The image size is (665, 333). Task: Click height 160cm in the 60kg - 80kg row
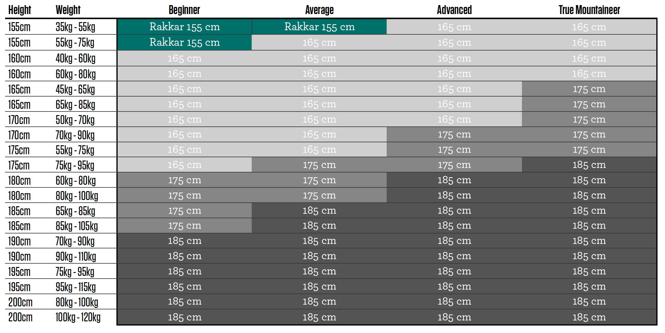(19, 74)
